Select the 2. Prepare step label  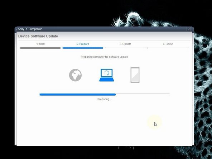(x=83, y=44)
